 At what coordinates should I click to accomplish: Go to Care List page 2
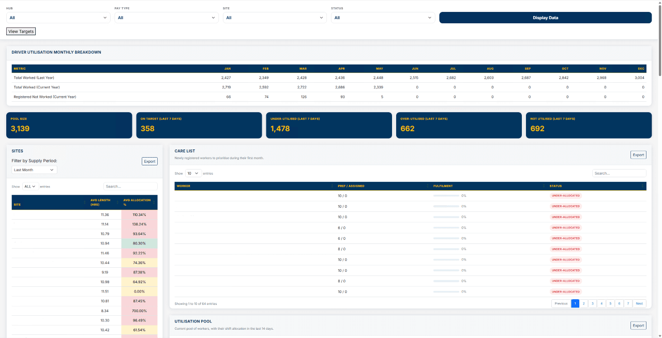(583, 303)
